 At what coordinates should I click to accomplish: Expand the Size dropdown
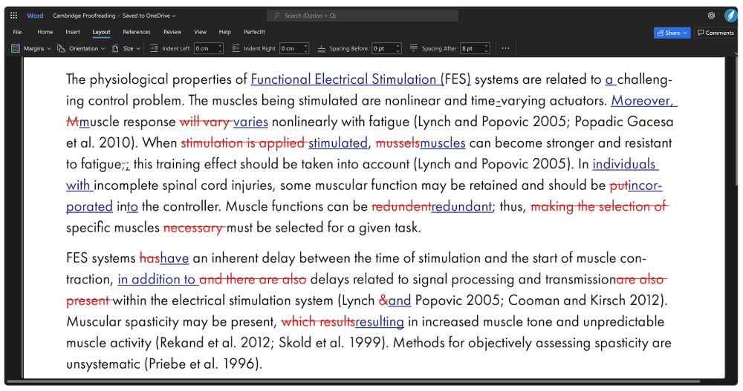point(139,48)
